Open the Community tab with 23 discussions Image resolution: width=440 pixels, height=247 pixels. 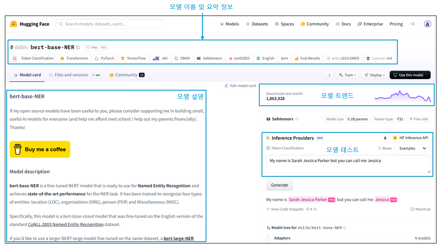pos(126,75)
